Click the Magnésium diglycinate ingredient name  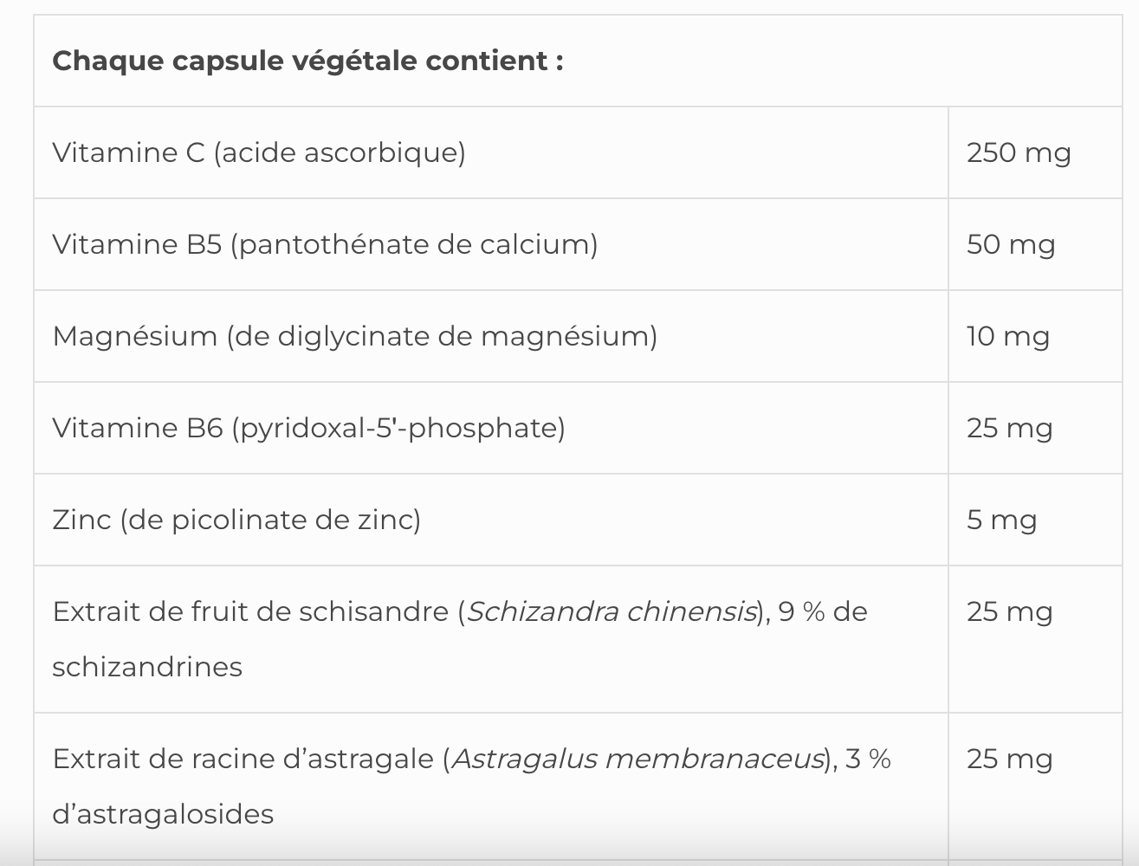pyautogui.click(x=354, y=336)
